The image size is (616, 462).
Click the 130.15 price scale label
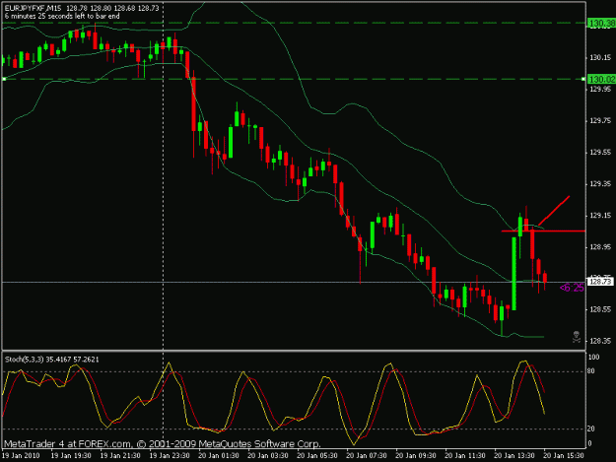tap(600, 58)
